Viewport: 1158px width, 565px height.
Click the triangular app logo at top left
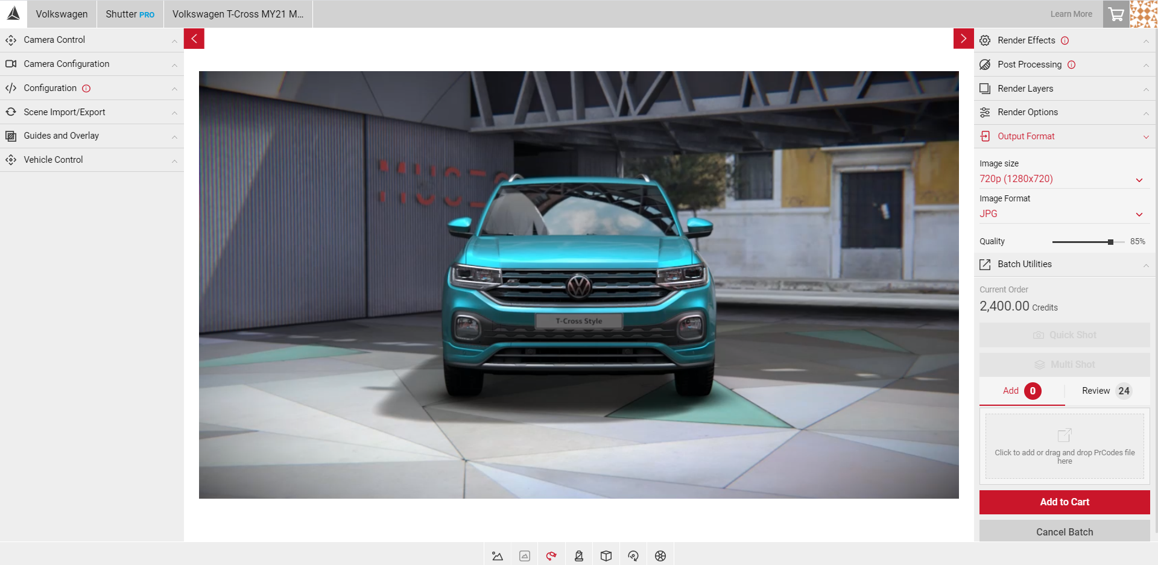[x=13, y=13]
